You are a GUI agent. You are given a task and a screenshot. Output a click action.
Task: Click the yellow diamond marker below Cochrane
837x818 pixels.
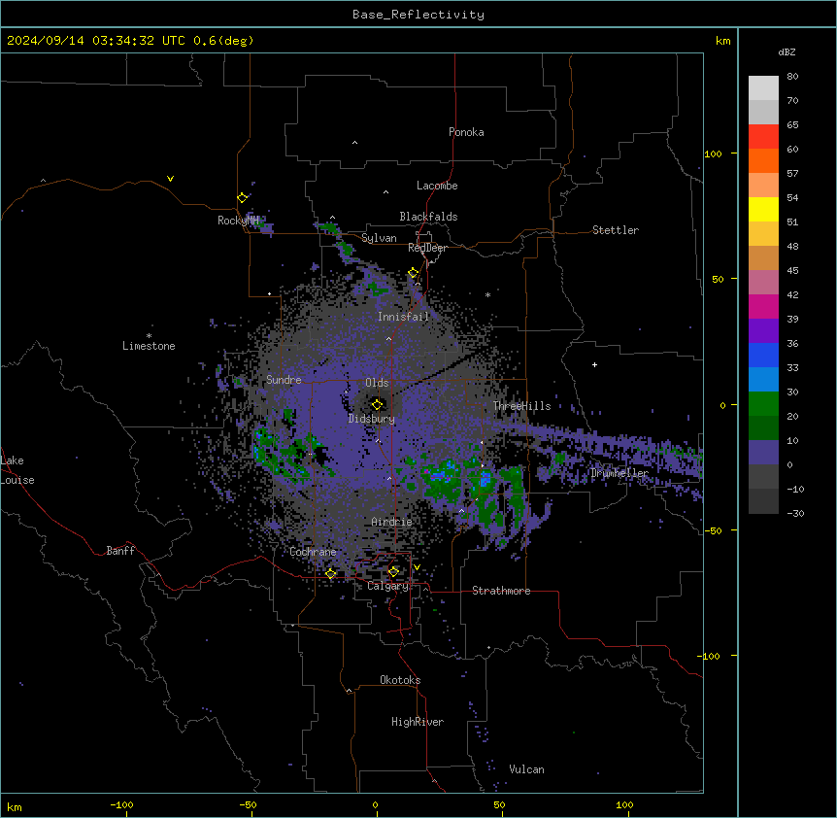click(x=330, y=574)
